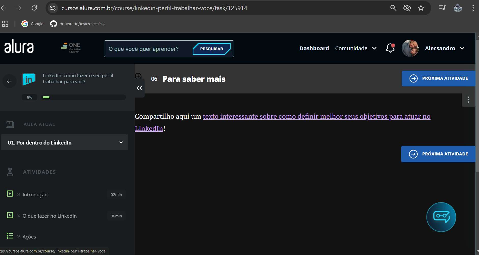479x255 pixels.
Task: Open site information icon in address bar
Action: (x=53, y=8)
